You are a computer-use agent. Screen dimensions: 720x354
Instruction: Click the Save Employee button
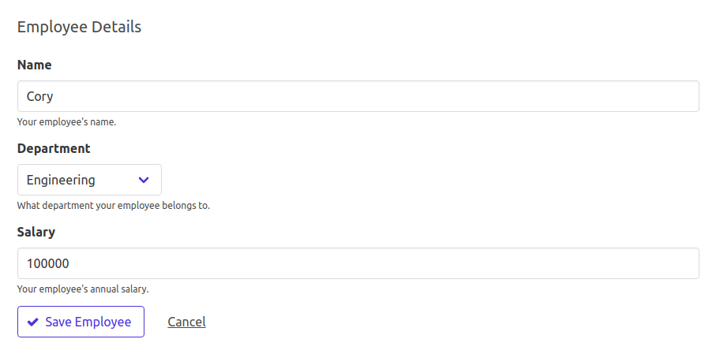click(81, 322)
